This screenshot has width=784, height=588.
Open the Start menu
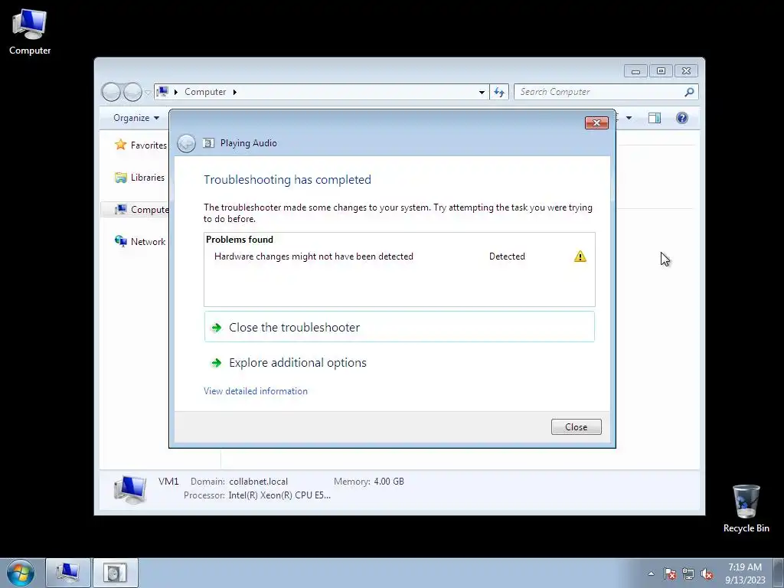pyautogui.click(x=21, y=573)
